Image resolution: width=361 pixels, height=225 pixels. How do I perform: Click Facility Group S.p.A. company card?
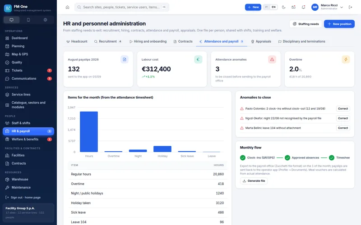[28, 212]
